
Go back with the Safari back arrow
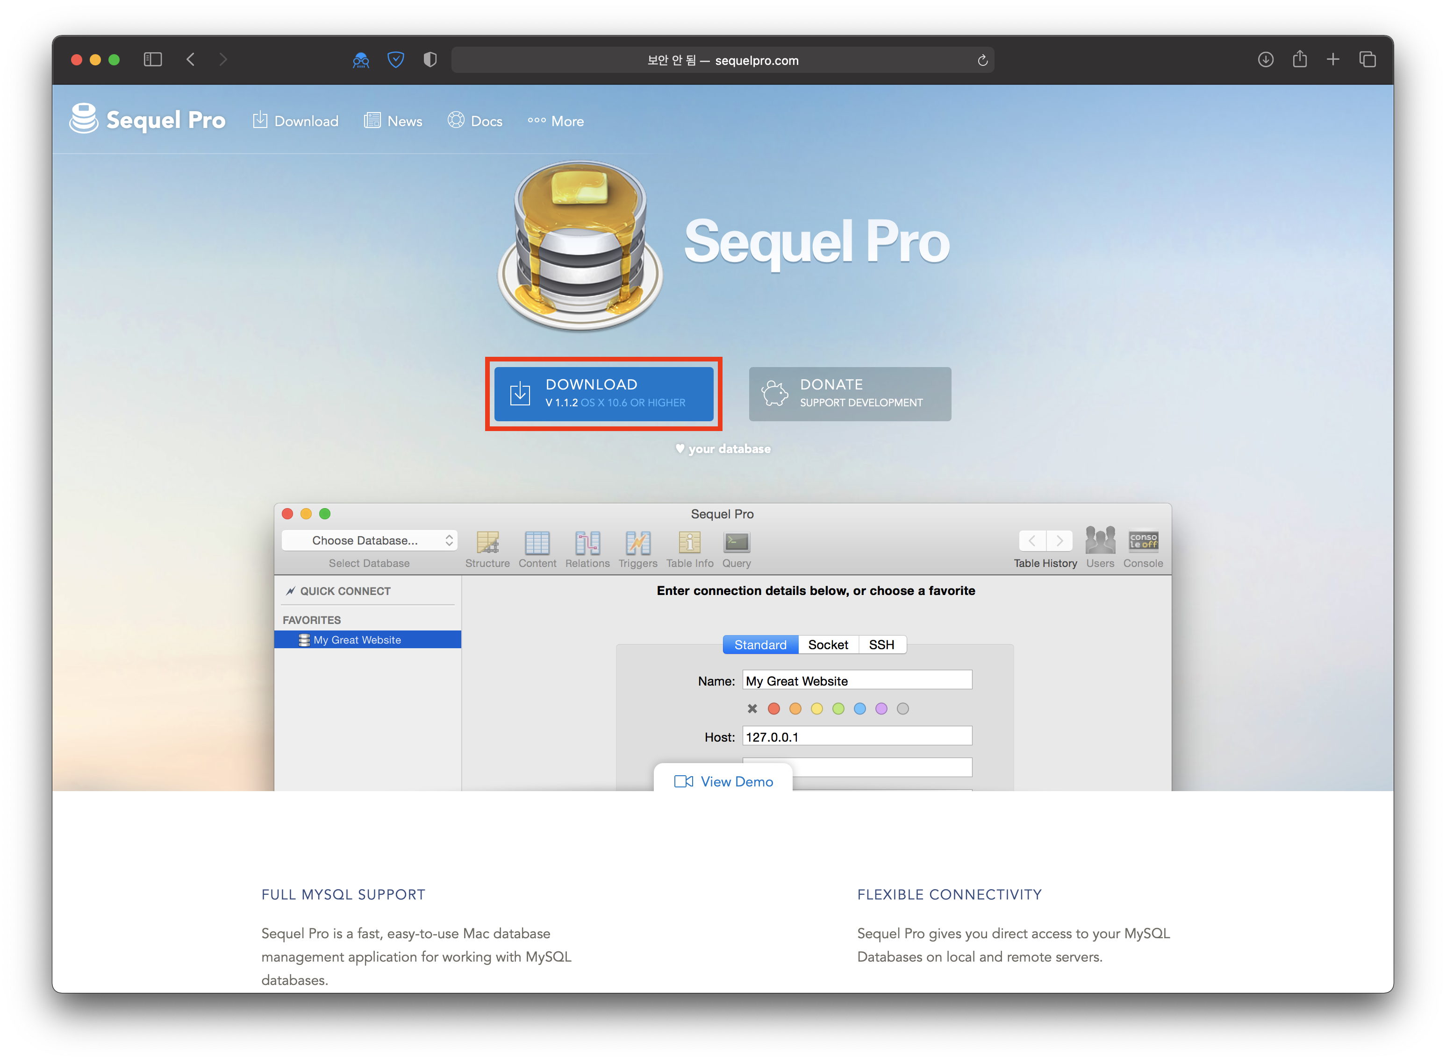[190, 60]
